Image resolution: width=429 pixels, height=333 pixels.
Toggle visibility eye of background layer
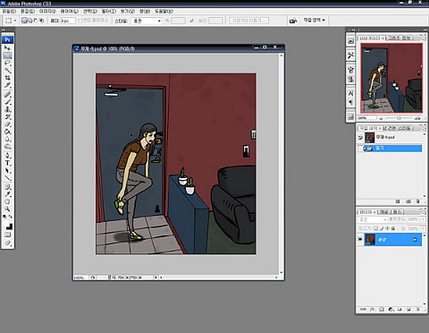click(360, 240)
